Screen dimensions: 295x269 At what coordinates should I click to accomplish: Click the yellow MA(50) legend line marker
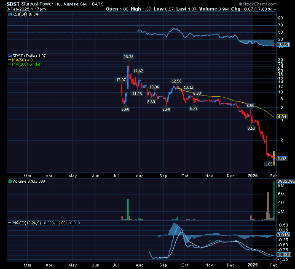[10, 60]
